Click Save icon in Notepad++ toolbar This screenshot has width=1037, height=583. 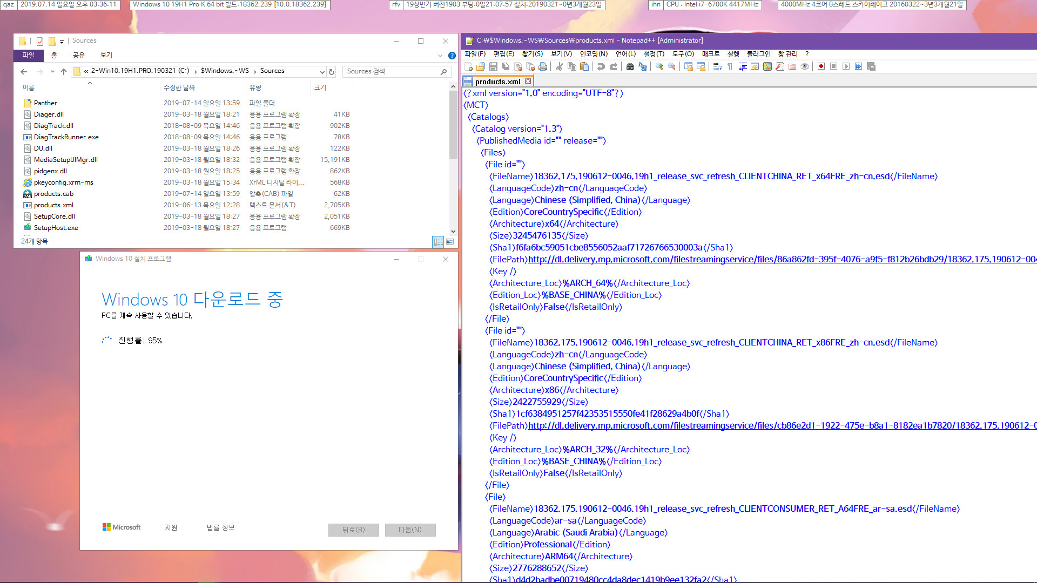coord(493,66)
